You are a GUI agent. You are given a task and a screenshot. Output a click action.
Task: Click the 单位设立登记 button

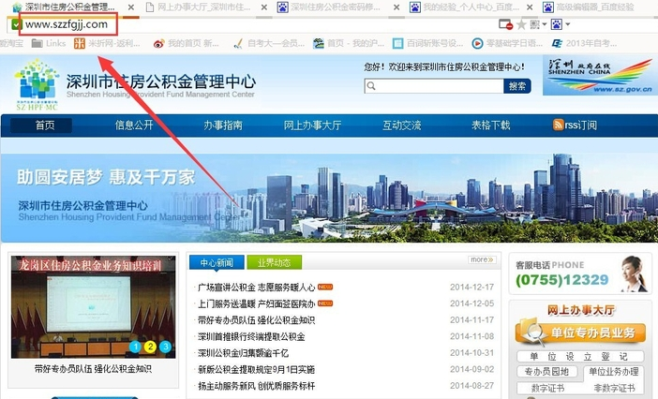point(580,357)
